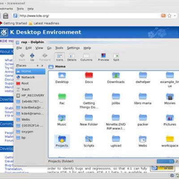The height and width of the screenshot is (179, 179).
Task: Open the Getting Started bookmark
Action: tap(13, 23)
